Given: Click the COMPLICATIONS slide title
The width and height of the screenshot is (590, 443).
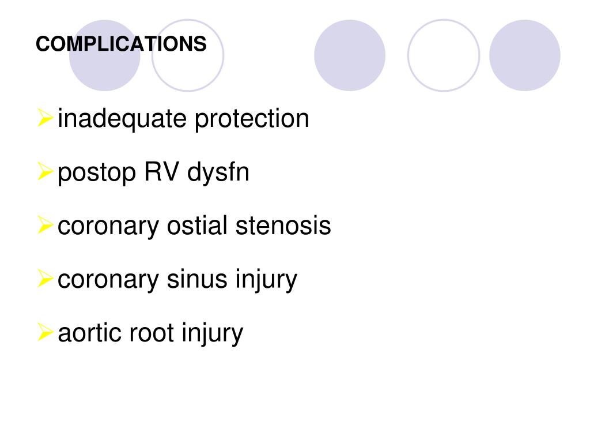Looking at the screenshot, I should click(x=121, y=44).
